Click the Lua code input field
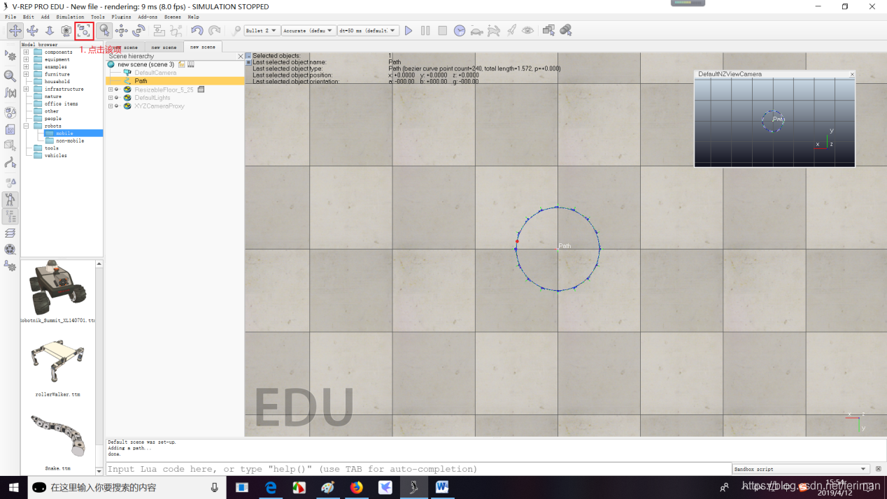 coord(418,469)
